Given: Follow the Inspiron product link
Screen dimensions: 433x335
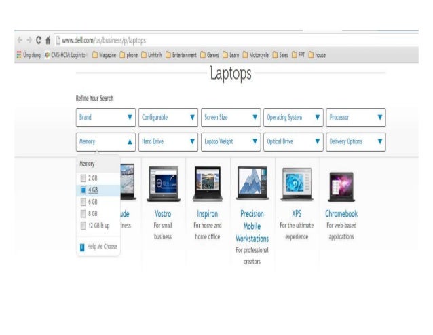Looking at the screenshot, I should [x=208, y=214].
